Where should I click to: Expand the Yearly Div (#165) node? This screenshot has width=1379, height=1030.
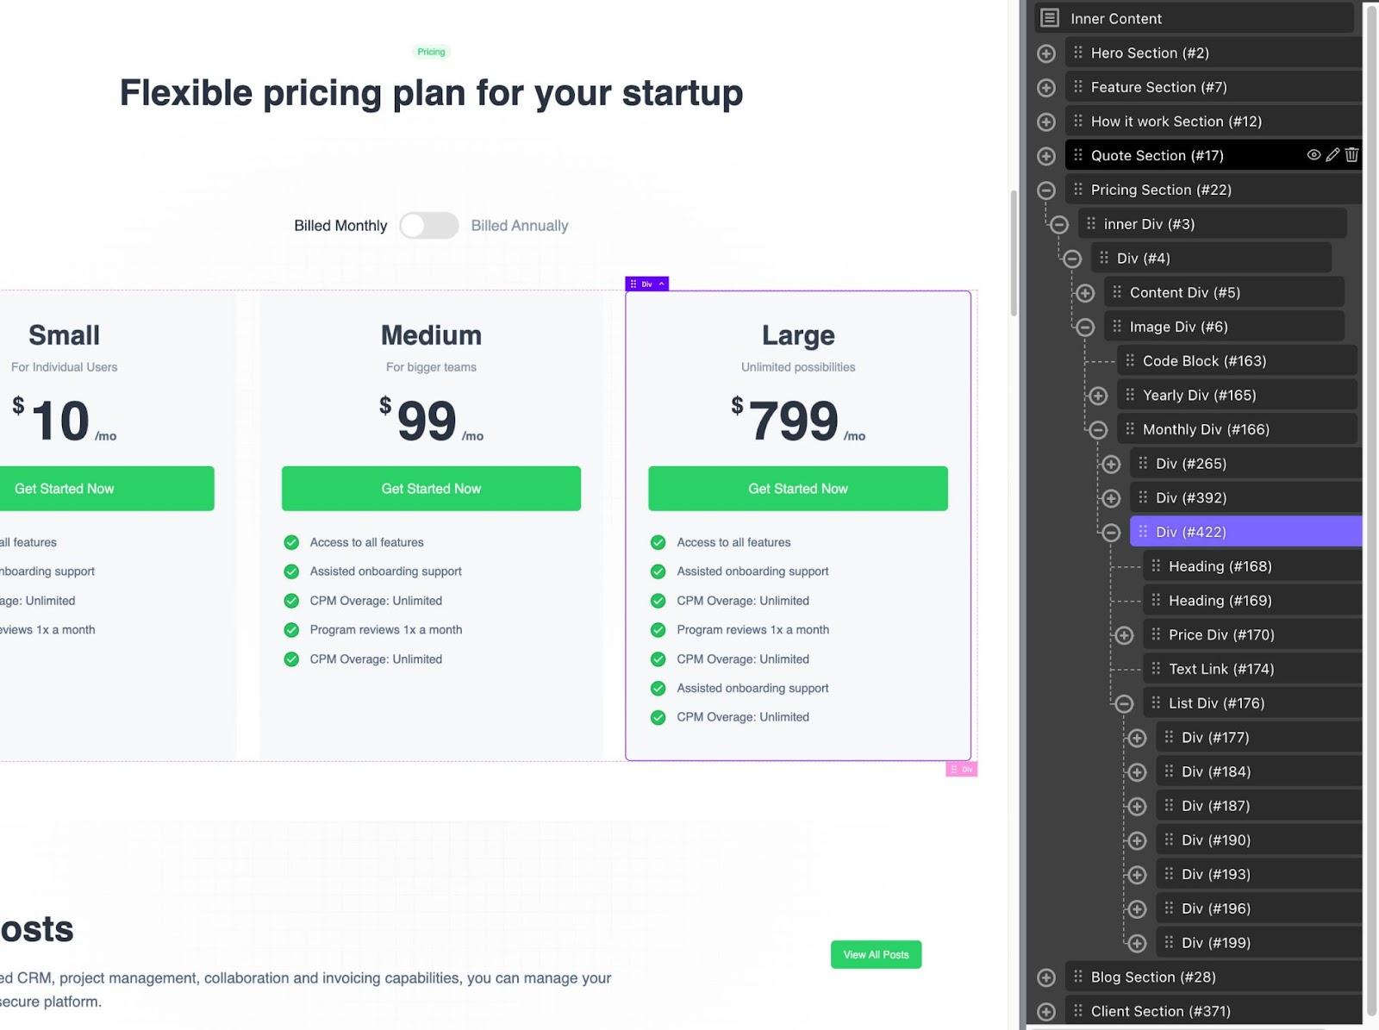coord(1098,396)
